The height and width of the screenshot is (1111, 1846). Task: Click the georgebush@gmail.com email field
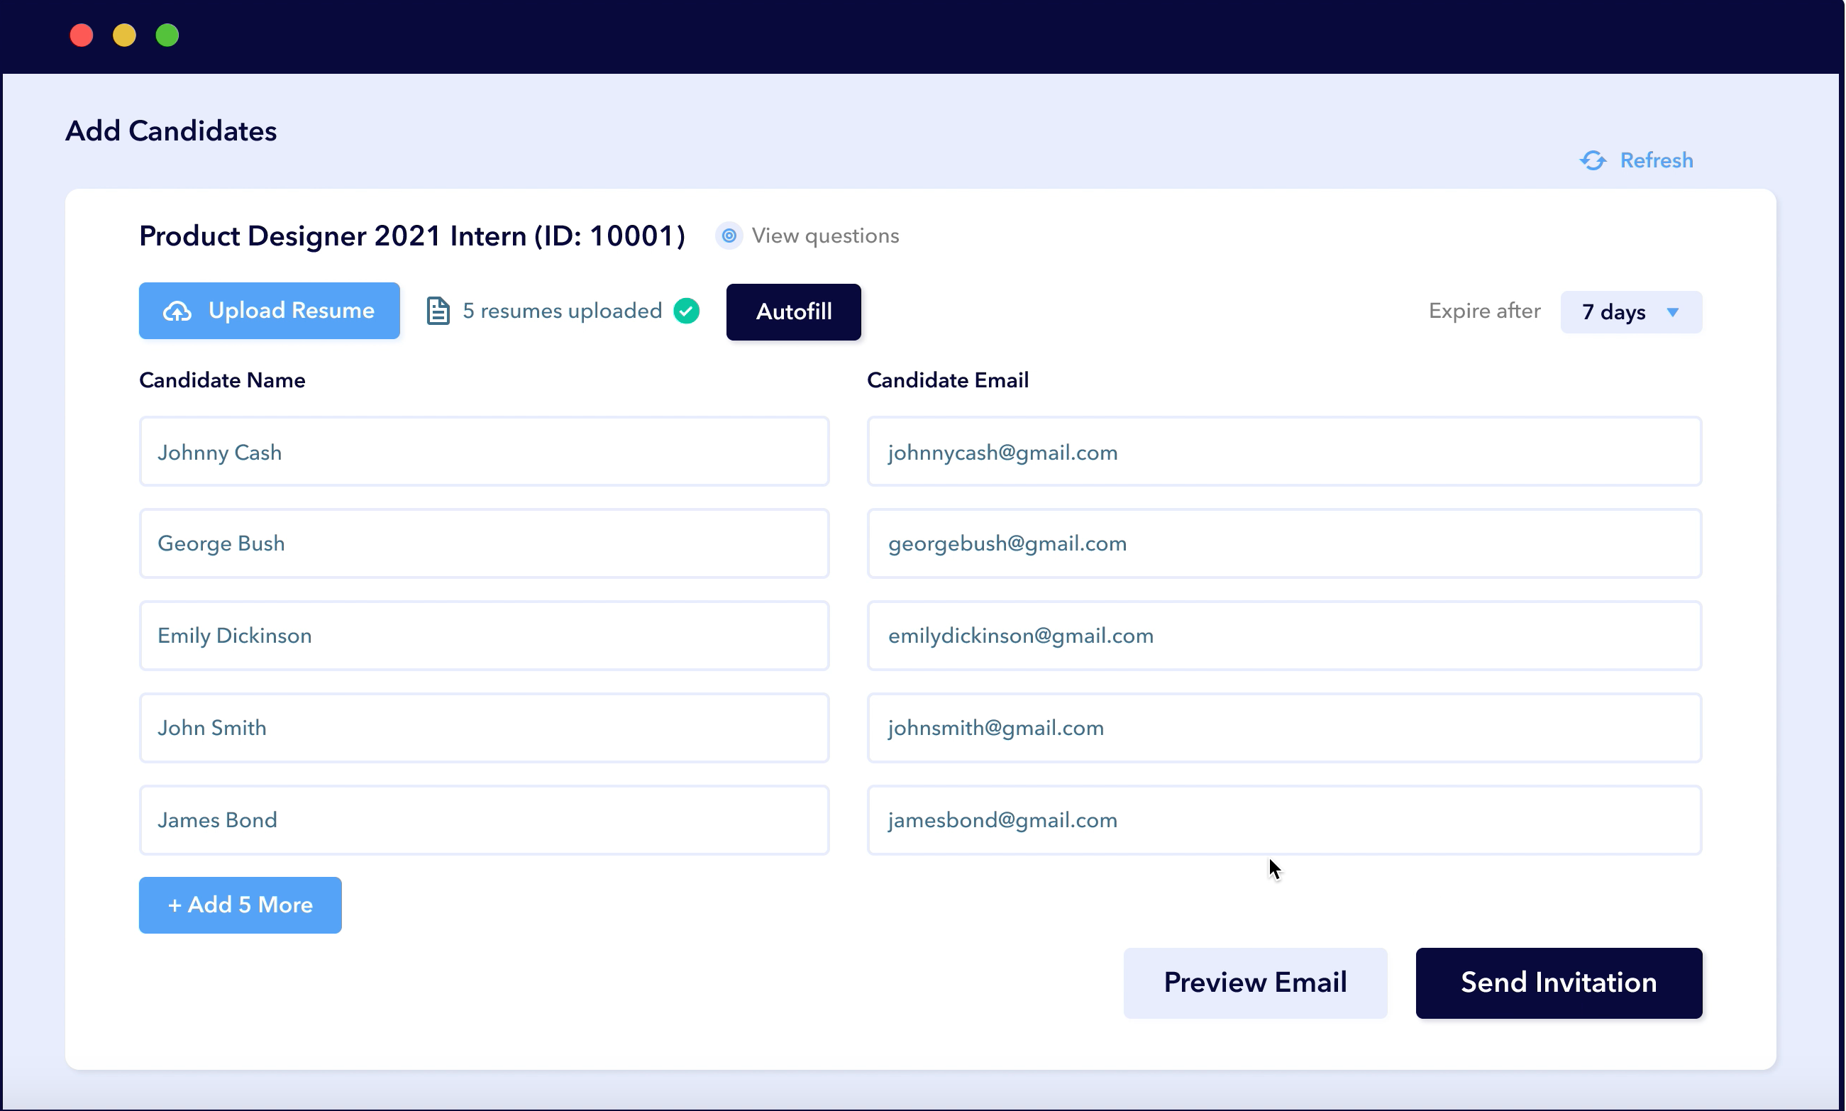[x=1283, y=543]
